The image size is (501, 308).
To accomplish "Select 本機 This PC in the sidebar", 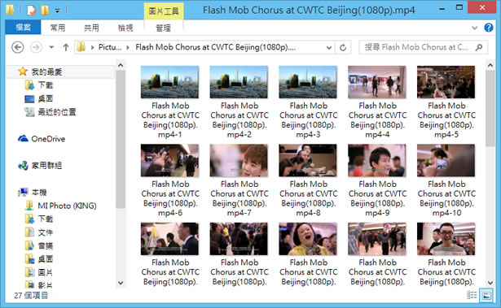I will click(x=39, y=193).
